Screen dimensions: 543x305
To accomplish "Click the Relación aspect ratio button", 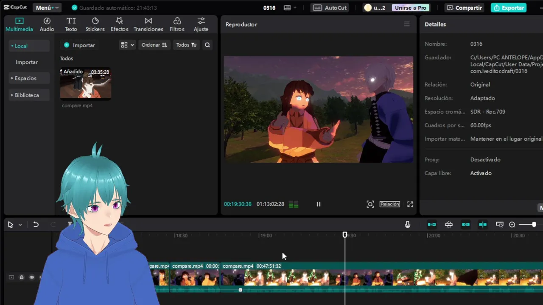I will coord(390,204).
